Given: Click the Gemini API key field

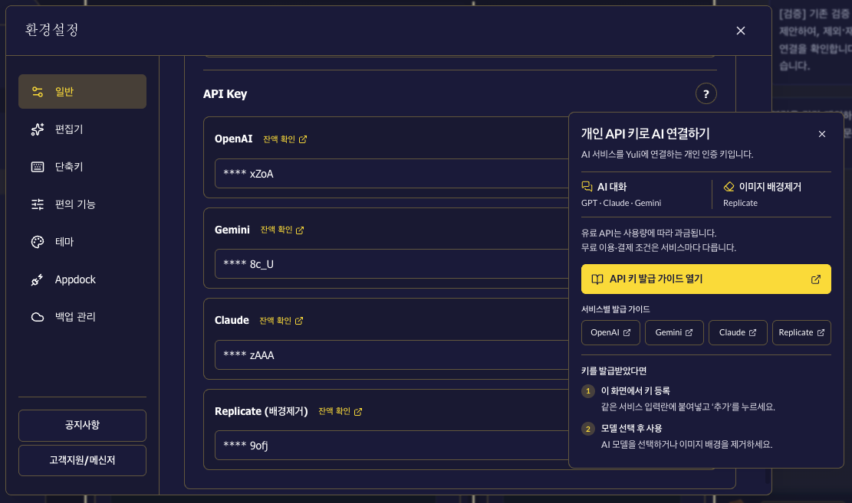Looking at the screenshot, I should 391,264.
